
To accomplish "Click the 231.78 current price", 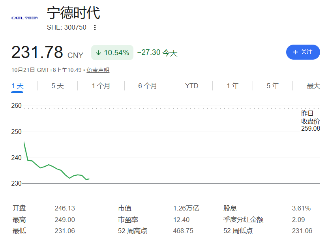I will coord(37,52).
